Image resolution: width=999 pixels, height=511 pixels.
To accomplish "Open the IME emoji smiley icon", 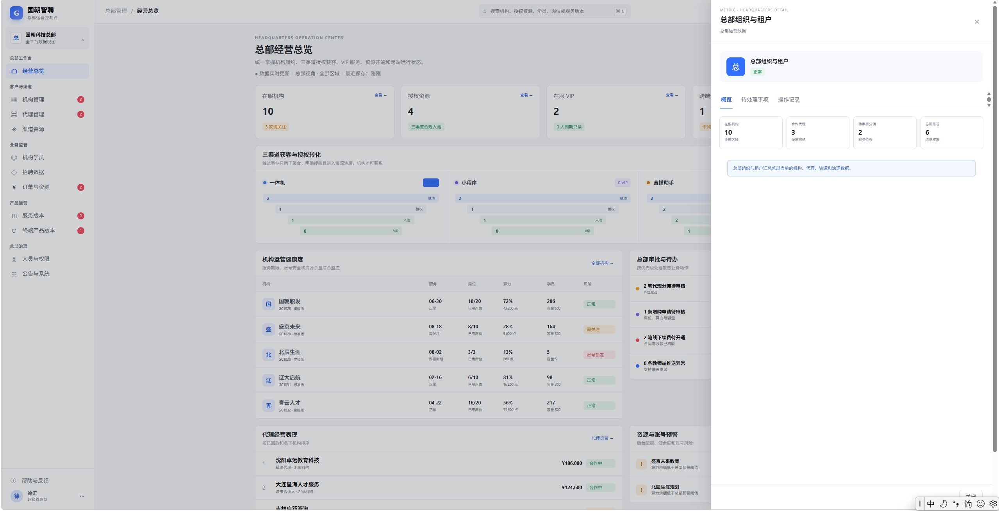I will pyautogui.click(x=980, y=504).
